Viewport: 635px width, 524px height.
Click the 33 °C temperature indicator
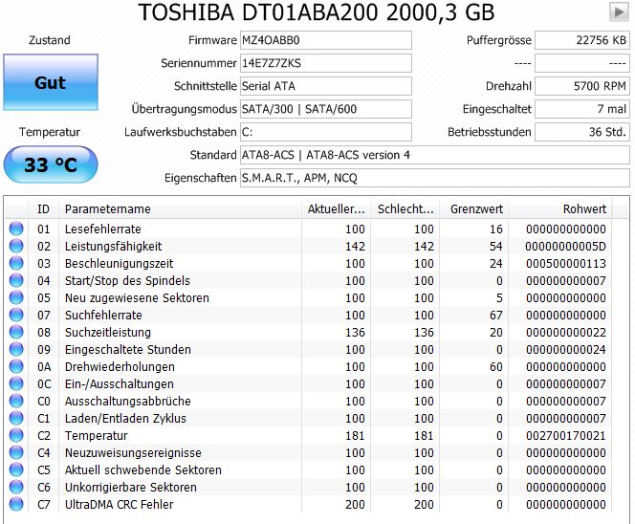51,164
